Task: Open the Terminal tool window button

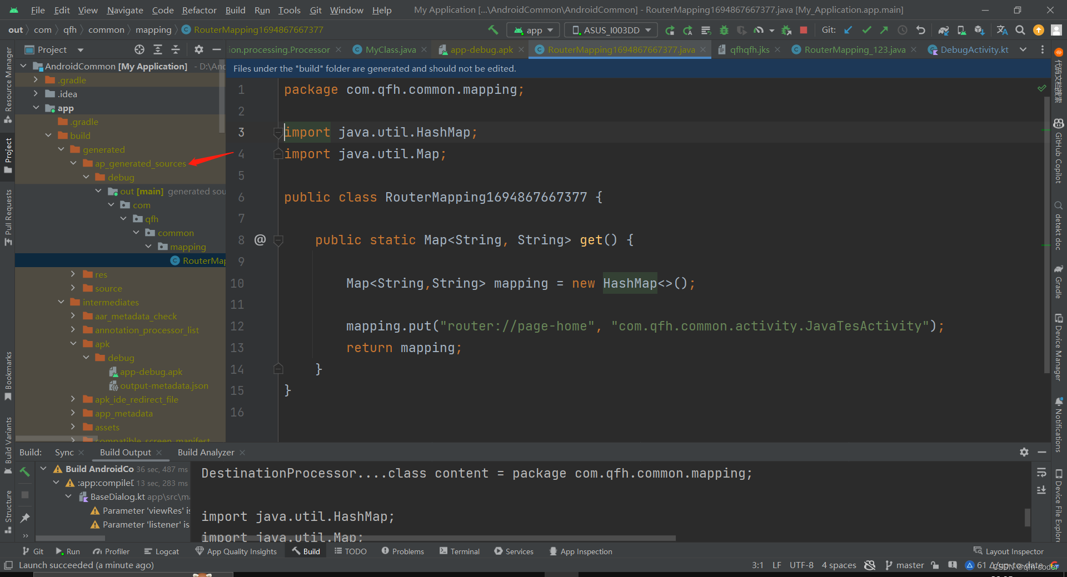Action: click(460, 551)
